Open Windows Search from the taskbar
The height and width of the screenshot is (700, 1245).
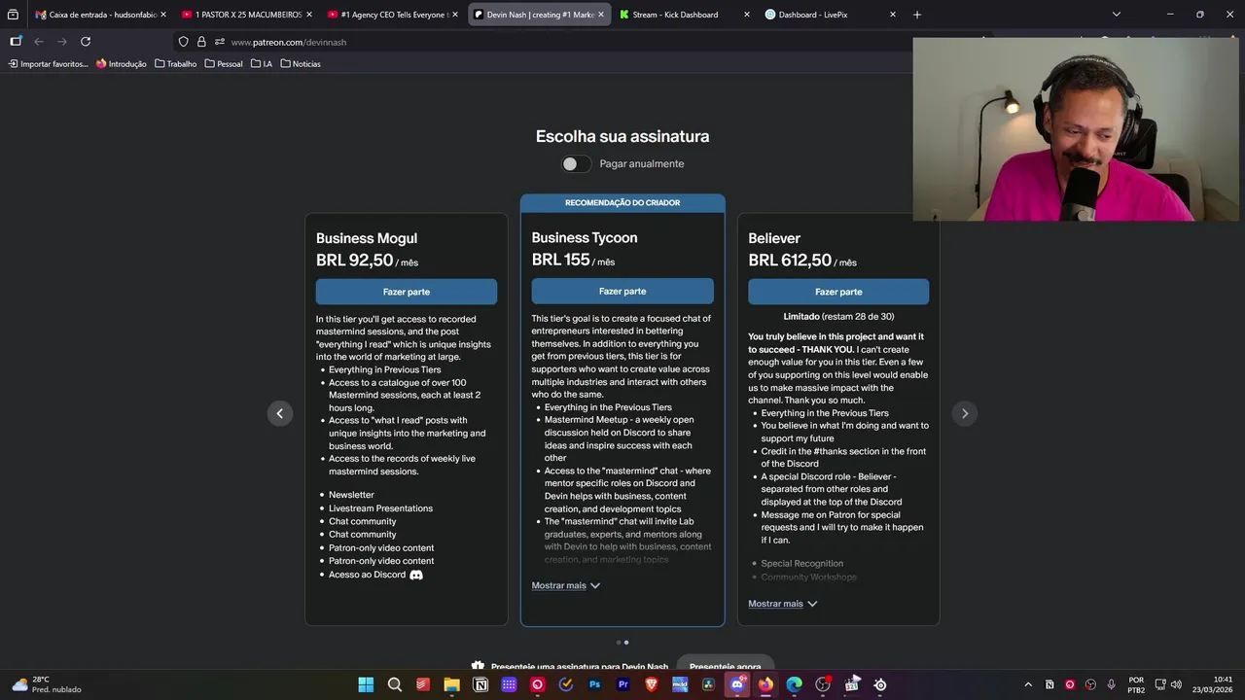395,684
